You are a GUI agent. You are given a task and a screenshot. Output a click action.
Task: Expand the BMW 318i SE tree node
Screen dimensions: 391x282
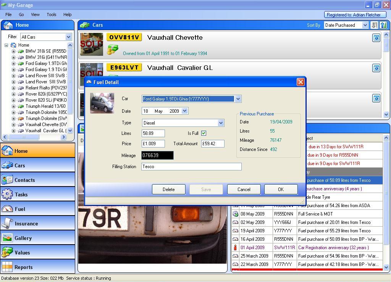click(x=13, y=51)
